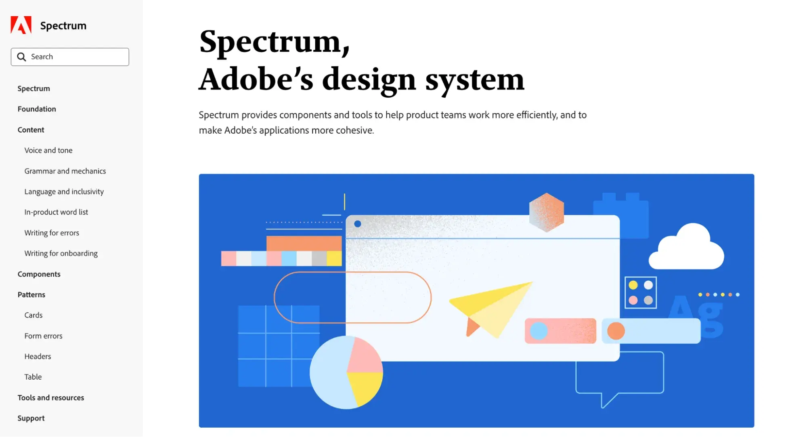Click the Search input field

tap(69, 57)
